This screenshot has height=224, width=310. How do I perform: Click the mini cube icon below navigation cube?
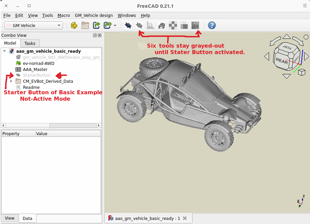302,72
